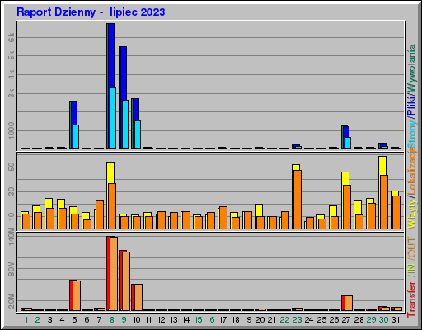Image resolution: width=422 pixels, height=330 pixels.
Task: Click the yellow visits bar for day 23
Action: [296, 167]
